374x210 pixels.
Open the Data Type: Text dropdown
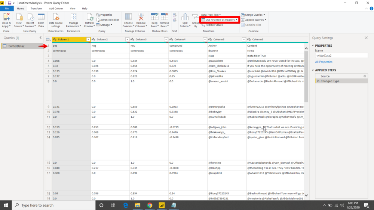[x=211, y=15]
